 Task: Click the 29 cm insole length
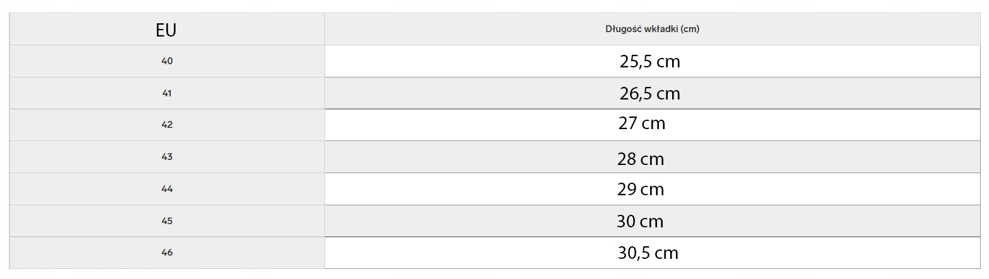coord(640,190)
